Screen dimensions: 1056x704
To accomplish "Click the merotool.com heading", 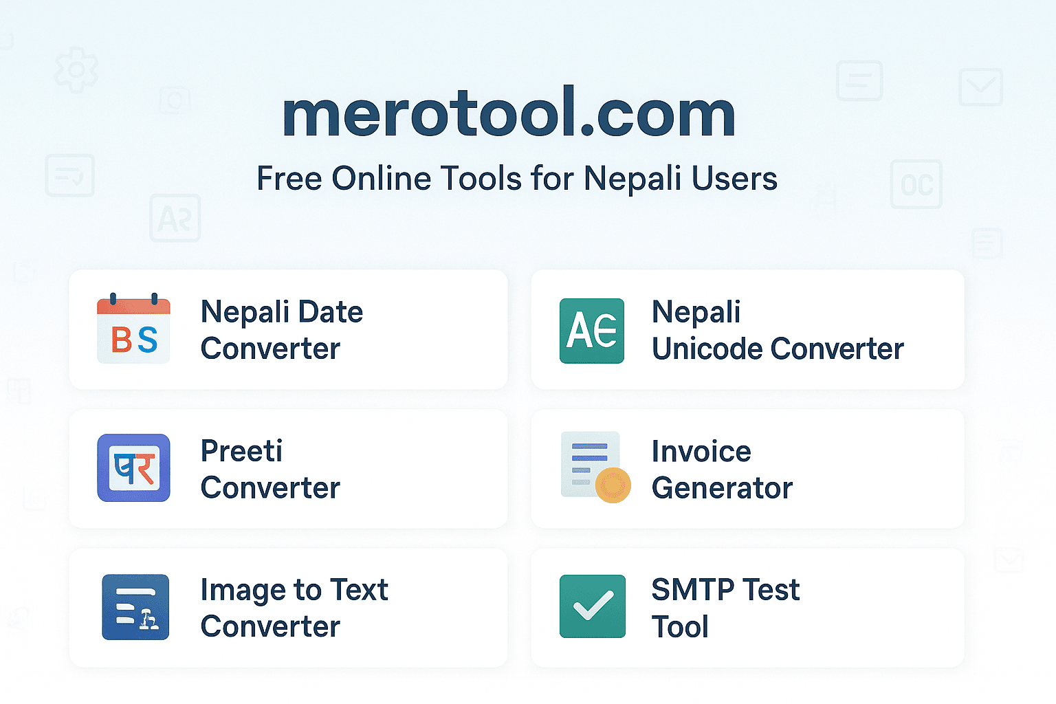I will pos(509,113).
